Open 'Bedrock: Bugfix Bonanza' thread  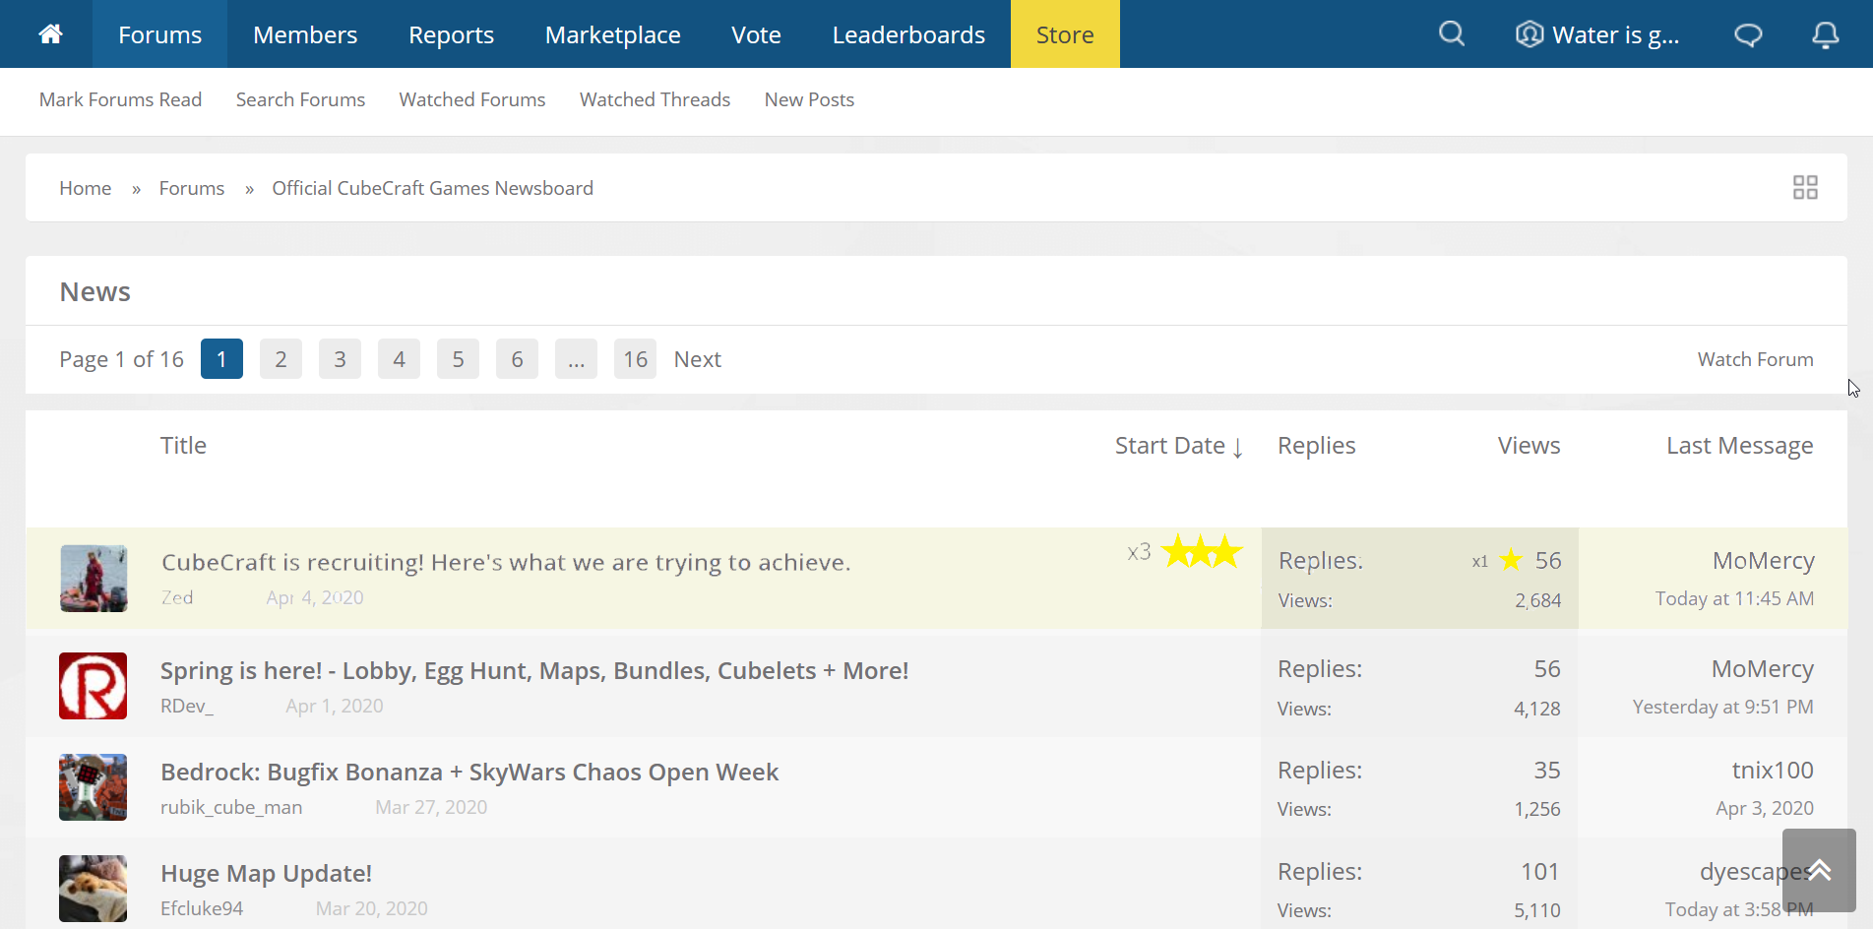click(469, 772)
